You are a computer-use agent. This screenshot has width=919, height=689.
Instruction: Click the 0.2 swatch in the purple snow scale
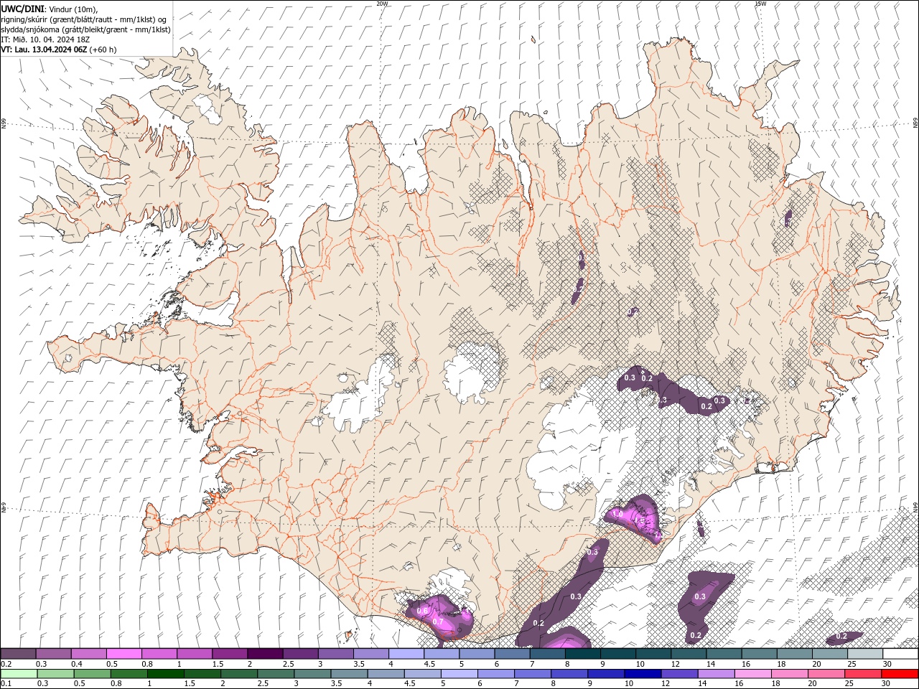(x=18, y=654)
